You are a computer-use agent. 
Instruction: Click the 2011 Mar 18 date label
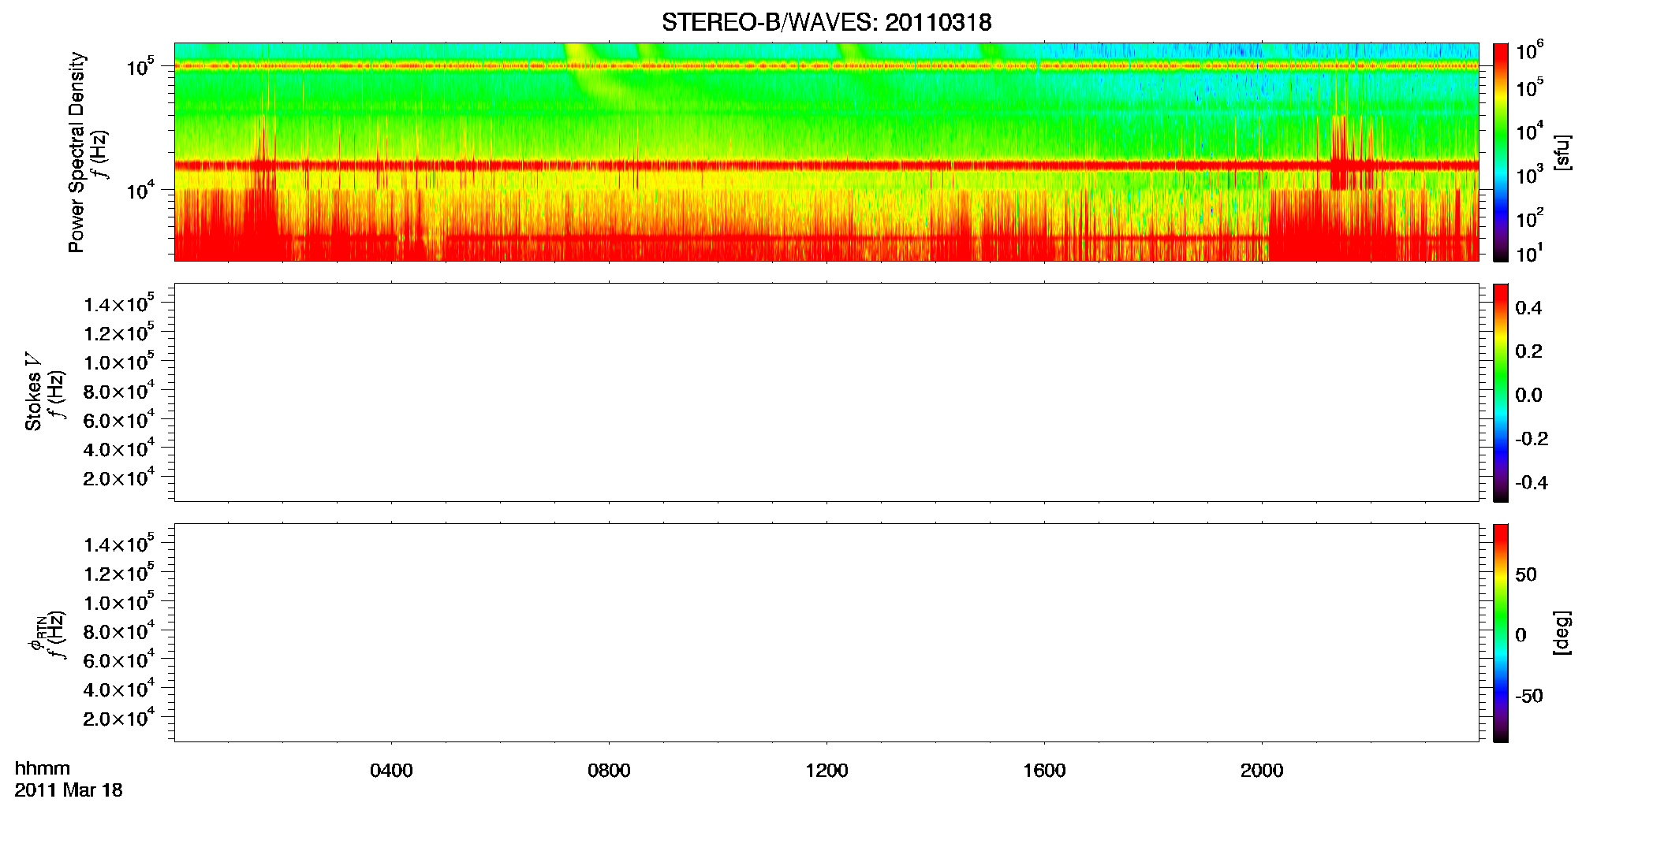click(69, 790)
